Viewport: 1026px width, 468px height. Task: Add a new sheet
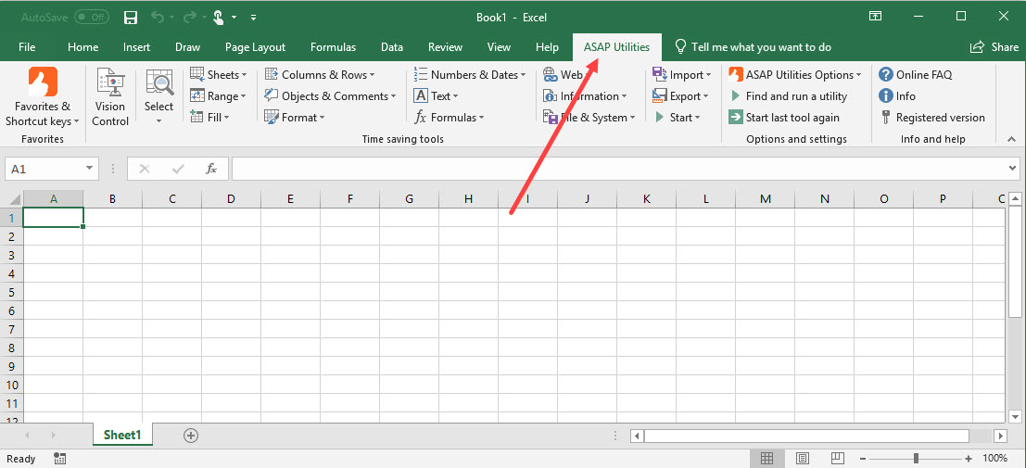tap(190, 436)
